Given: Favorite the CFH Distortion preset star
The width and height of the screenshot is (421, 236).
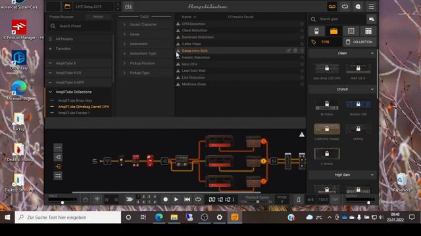Looking at the screenshot, I should click(302, 24).
